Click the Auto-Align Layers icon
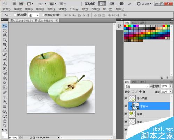 (x=125, y=15)
